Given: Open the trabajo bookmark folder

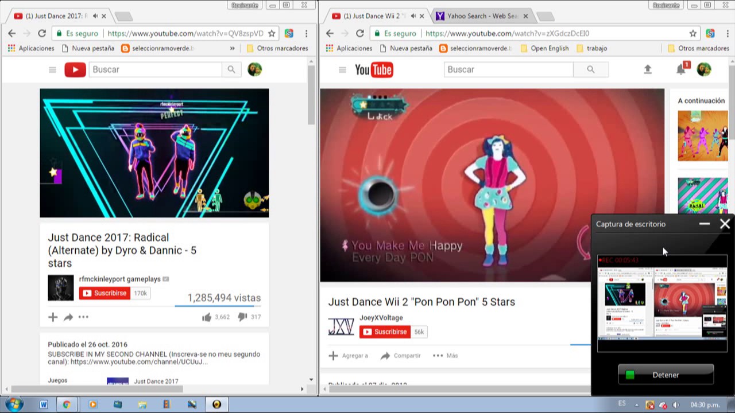Looking at the screenshot, I should coord(591,48).
